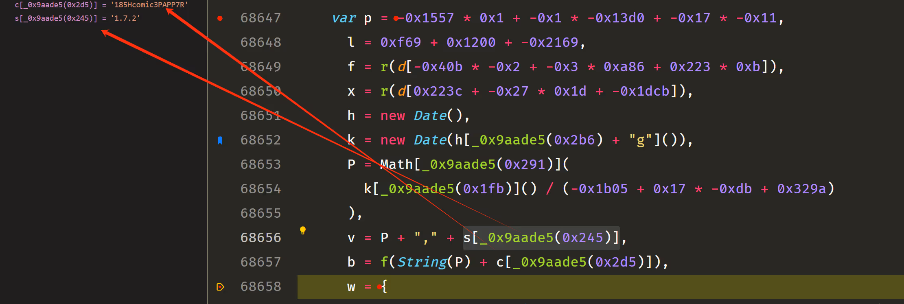The height and width of the screenshot is (304, 904).
Task: Select watch expression s[_0x9aade5(0x245)]
Action: click(56, 18)
